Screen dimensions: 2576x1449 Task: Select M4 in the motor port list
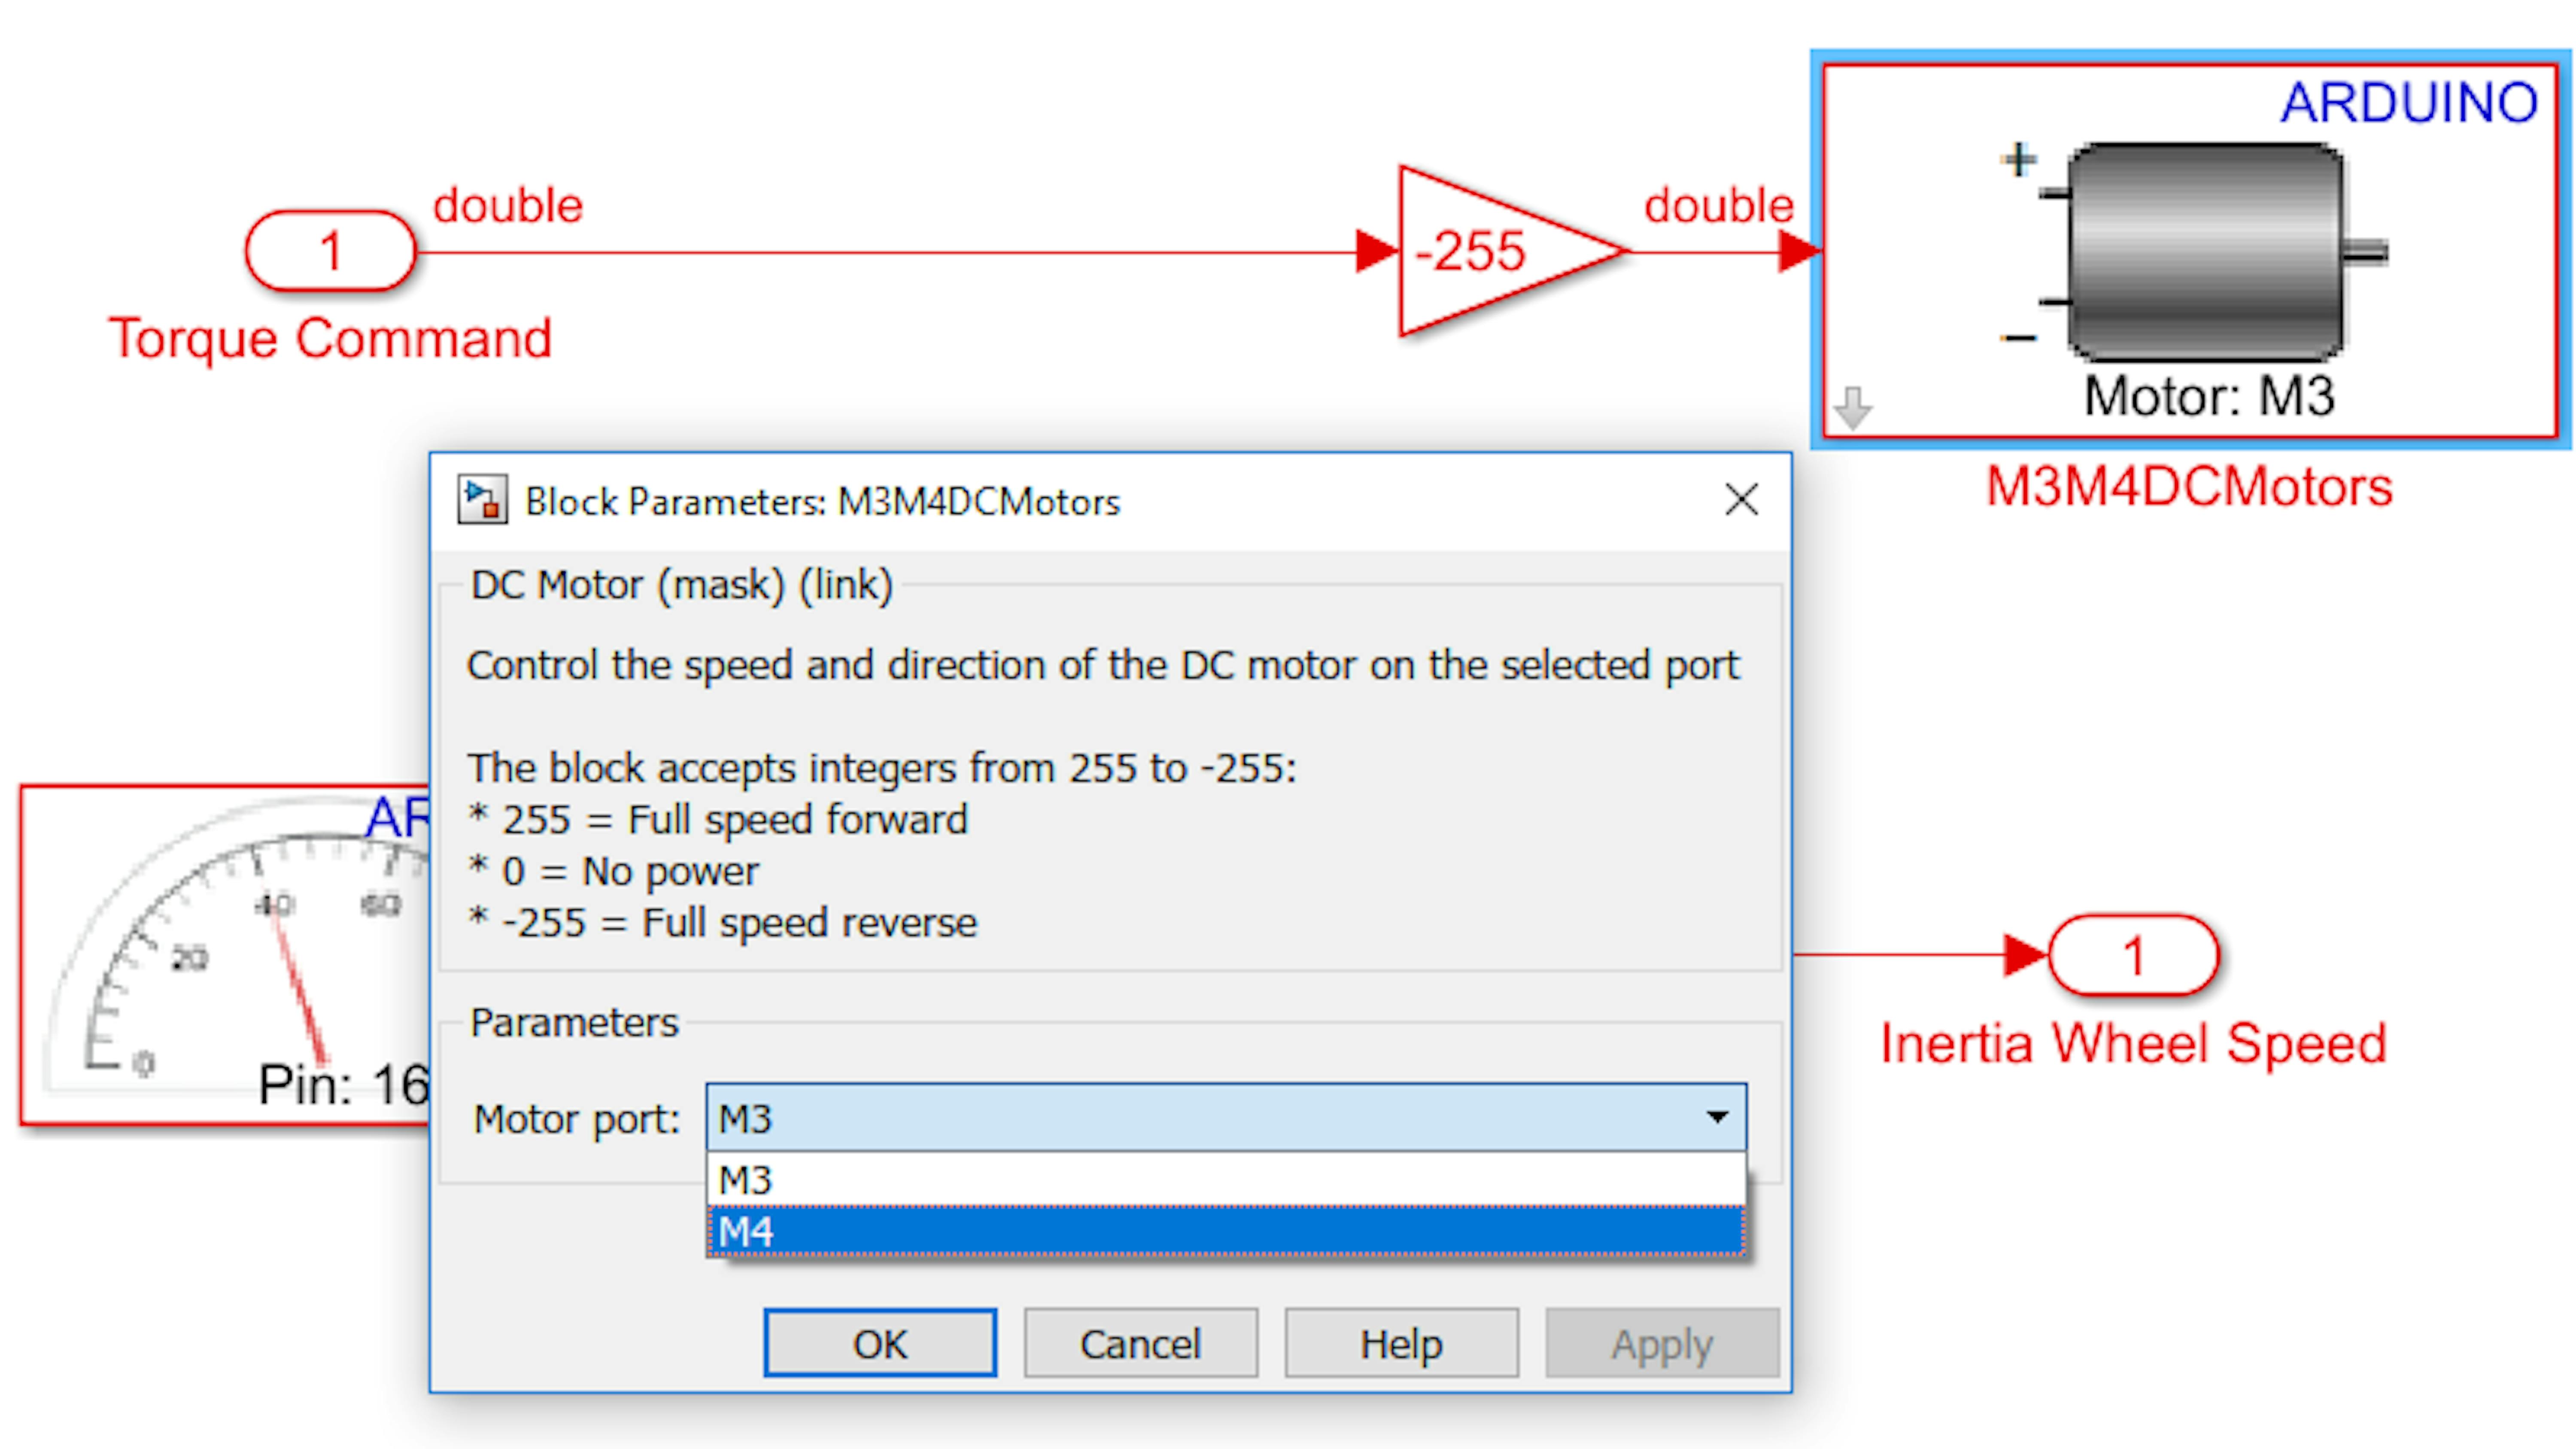click(1226, 1231)
